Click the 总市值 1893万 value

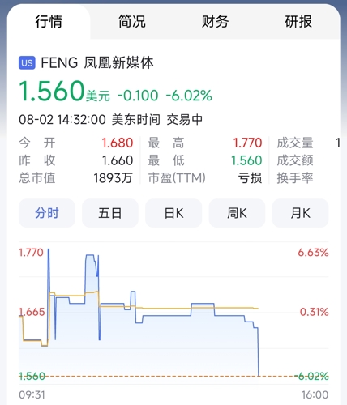point(113,178)
